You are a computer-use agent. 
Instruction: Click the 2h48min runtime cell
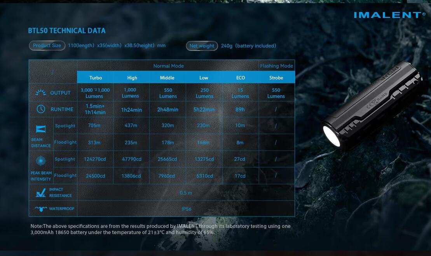[168, 110]
